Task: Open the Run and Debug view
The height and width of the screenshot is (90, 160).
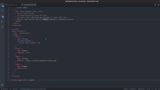Action: point(2,21)
